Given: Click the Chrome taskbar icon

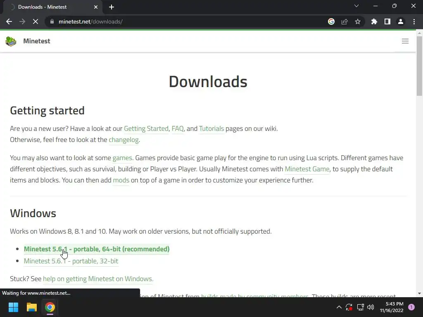Looking at the screenshot, I should pos(50,307).
